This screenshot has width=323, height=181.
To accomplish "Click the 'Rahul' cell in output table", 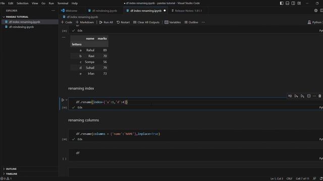I will coord(90,50).
